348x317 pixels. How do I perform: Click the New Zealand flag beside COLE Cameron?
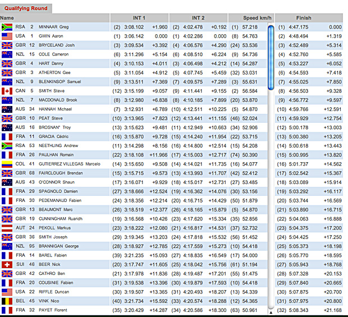point(8,54)
